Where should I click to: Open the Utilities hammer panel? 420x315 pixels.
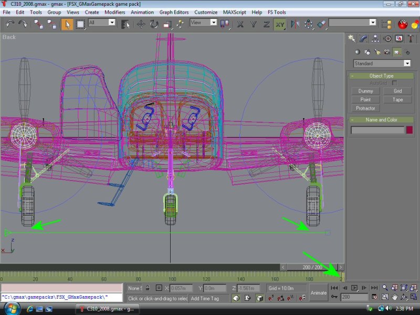tap(410, 38)
